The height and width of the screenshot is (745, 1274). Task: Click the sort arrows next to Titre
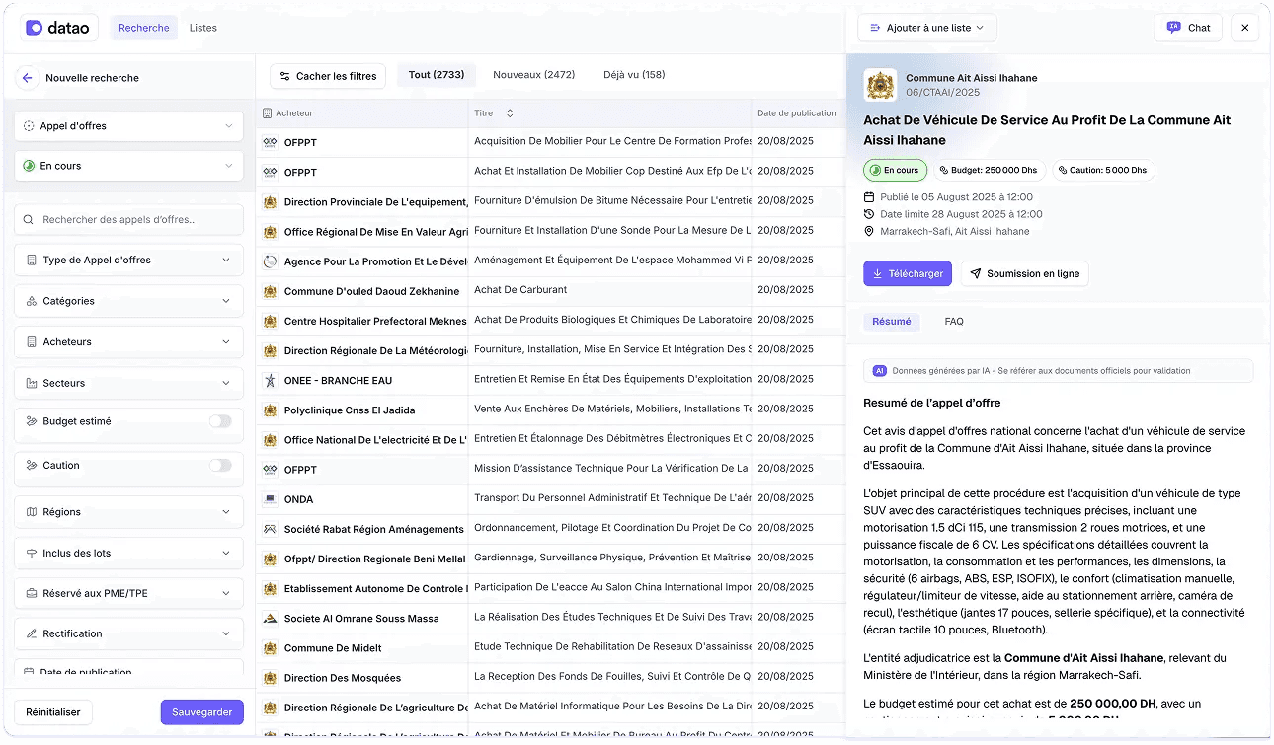510,113
